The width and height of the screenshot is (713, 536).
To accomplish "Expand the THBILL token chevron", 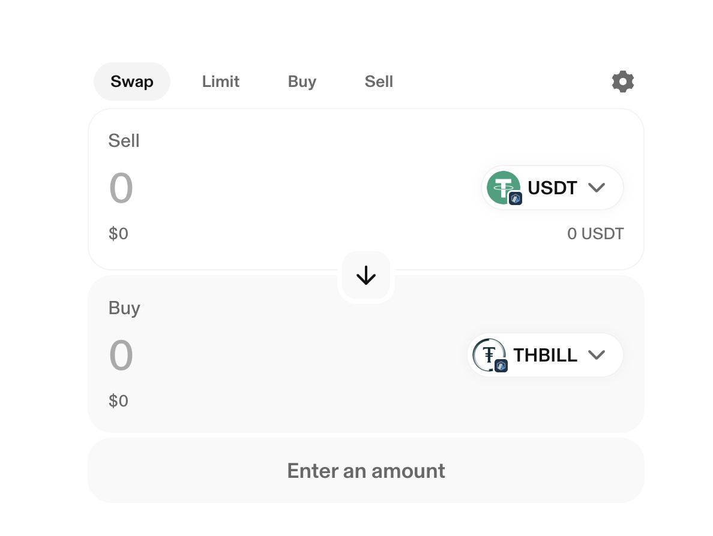I will 596,355.
